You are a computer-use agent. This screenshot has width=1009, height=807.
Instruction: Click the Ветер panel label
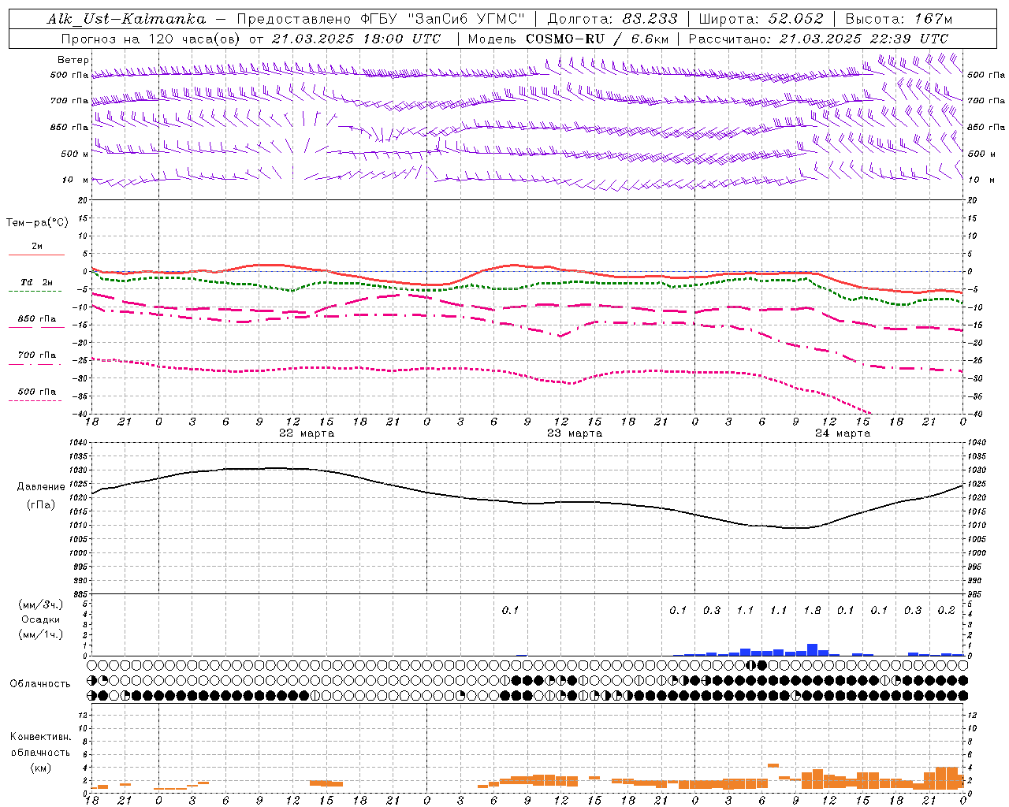point(73,60)
